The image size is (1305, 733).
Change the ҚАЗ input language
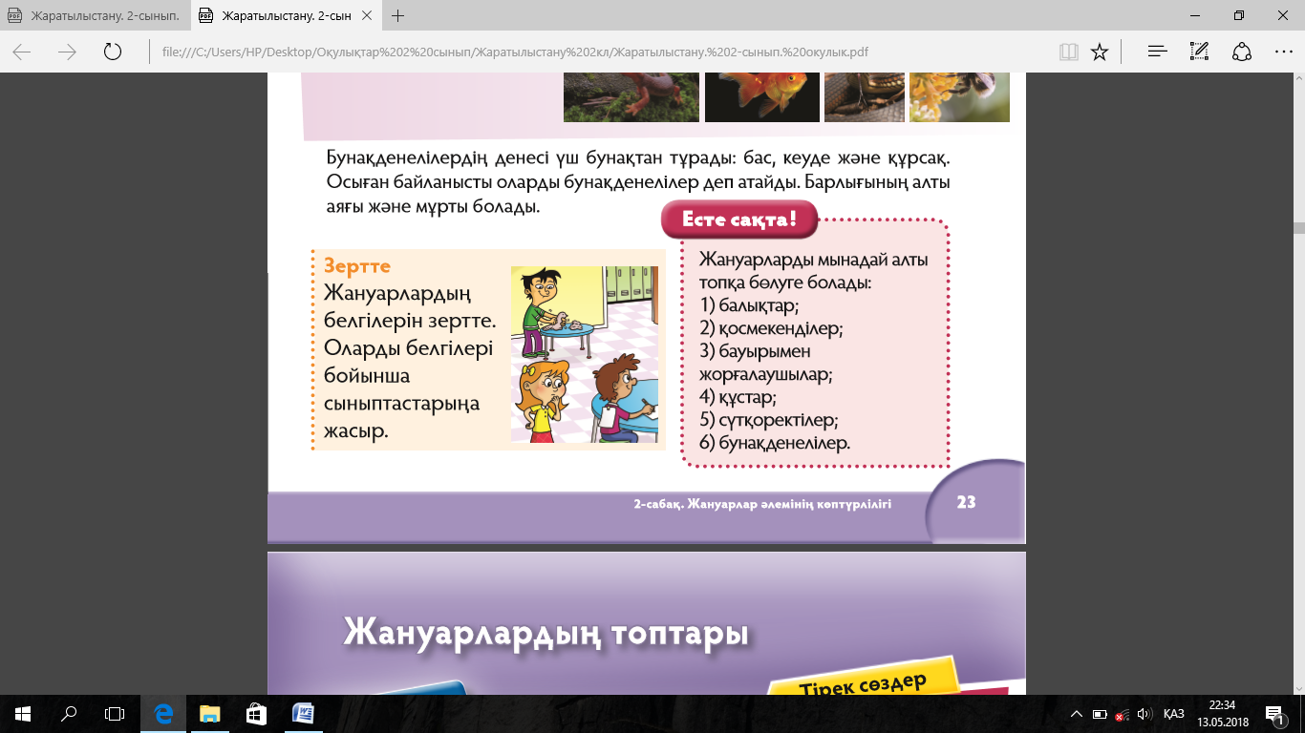click(x=1174, y=714)
